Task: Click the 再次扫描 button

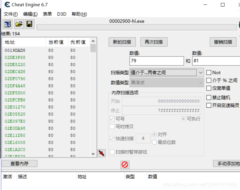Action: click(x=154, y=42)
